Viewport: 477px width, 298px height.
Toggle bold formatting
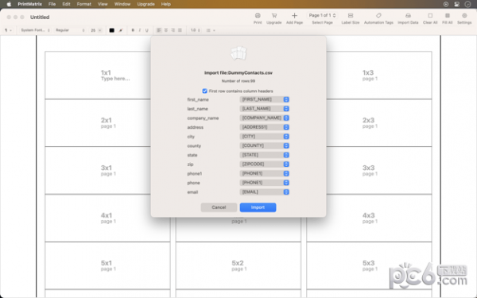coord(133,30)
